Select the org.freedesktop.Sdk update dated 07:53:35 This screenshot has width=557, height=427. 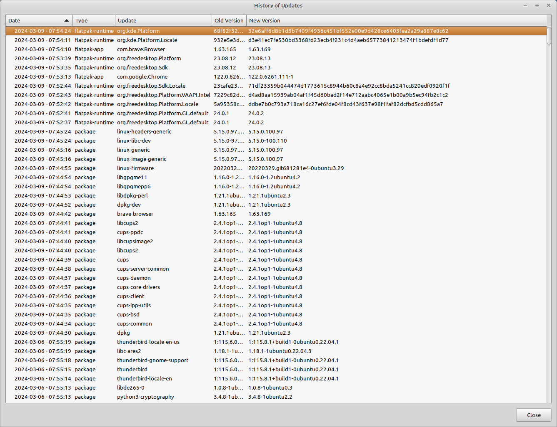pyautogui.click(x=276, y=67)
